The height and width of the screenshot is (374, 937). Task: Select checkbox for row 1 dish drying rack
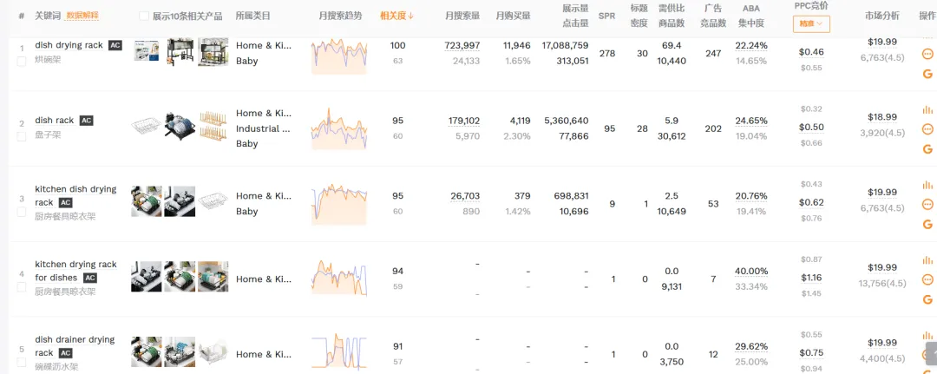click(22, 61)
